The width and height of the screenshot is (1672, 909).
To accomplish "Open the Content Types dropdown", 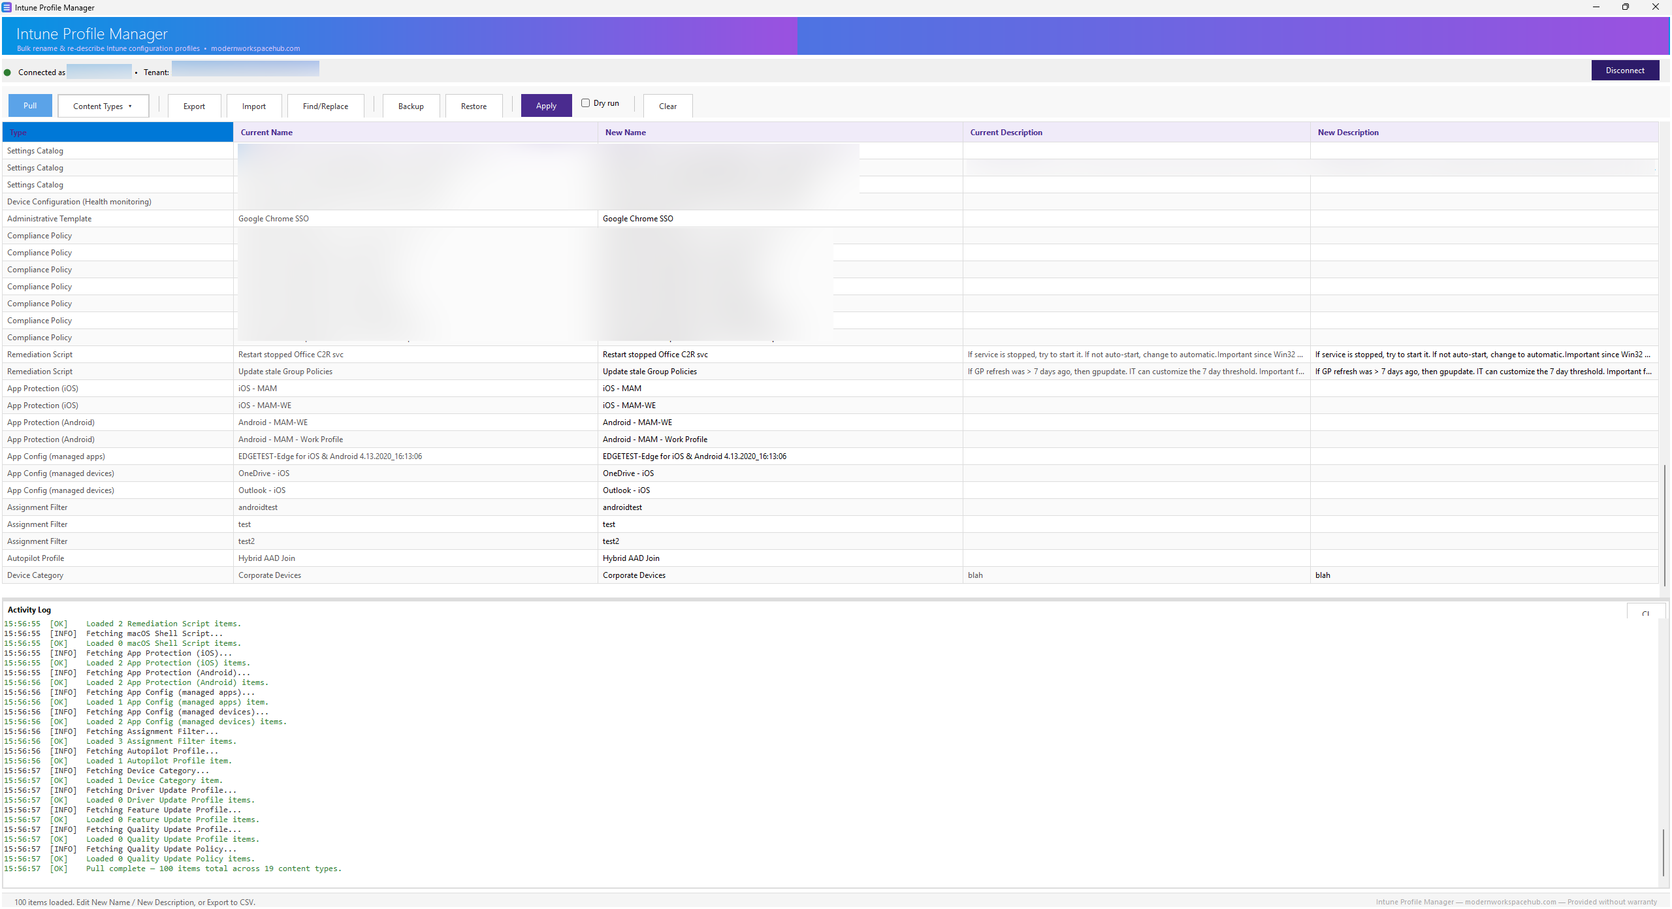I will pos(103,106).
